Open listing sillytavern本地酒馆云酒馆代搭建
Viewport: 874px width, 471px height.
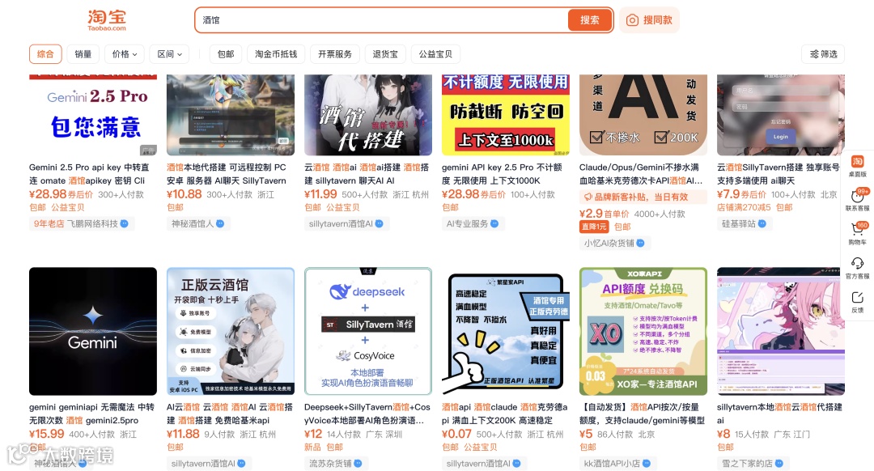779,414
